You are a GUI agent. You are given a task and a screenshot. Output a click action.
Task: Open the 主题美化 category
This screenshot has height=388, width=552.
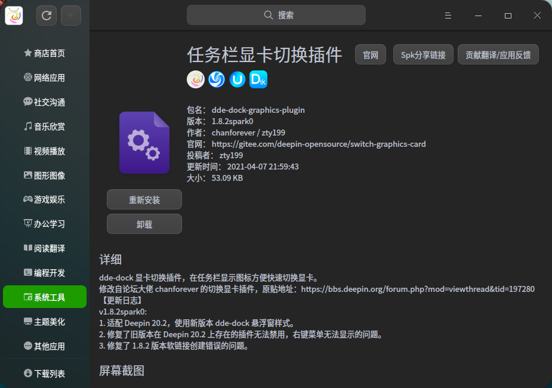click(x=45, y=322)
